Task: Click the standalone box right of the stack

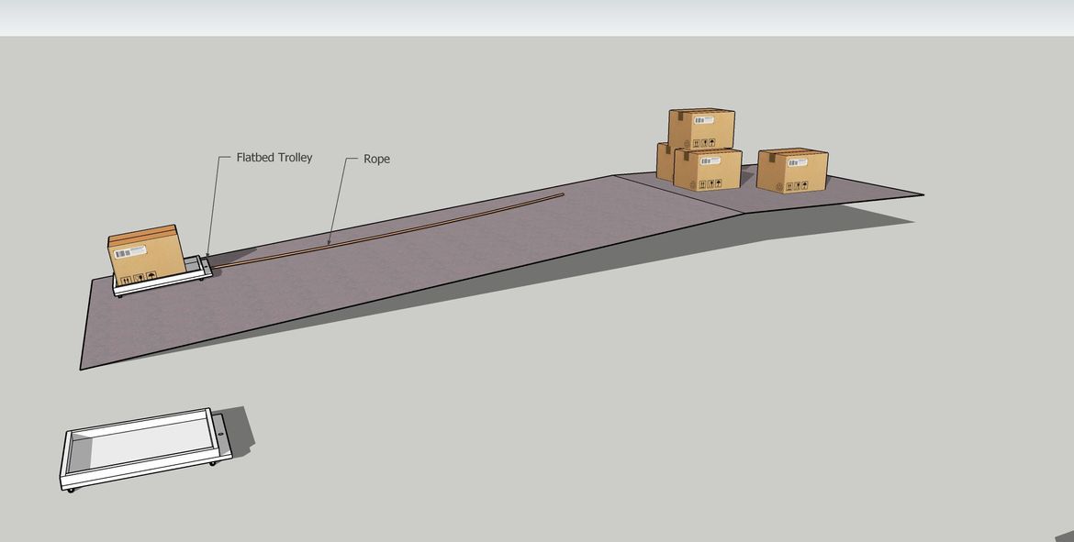Action: point(791,171)
